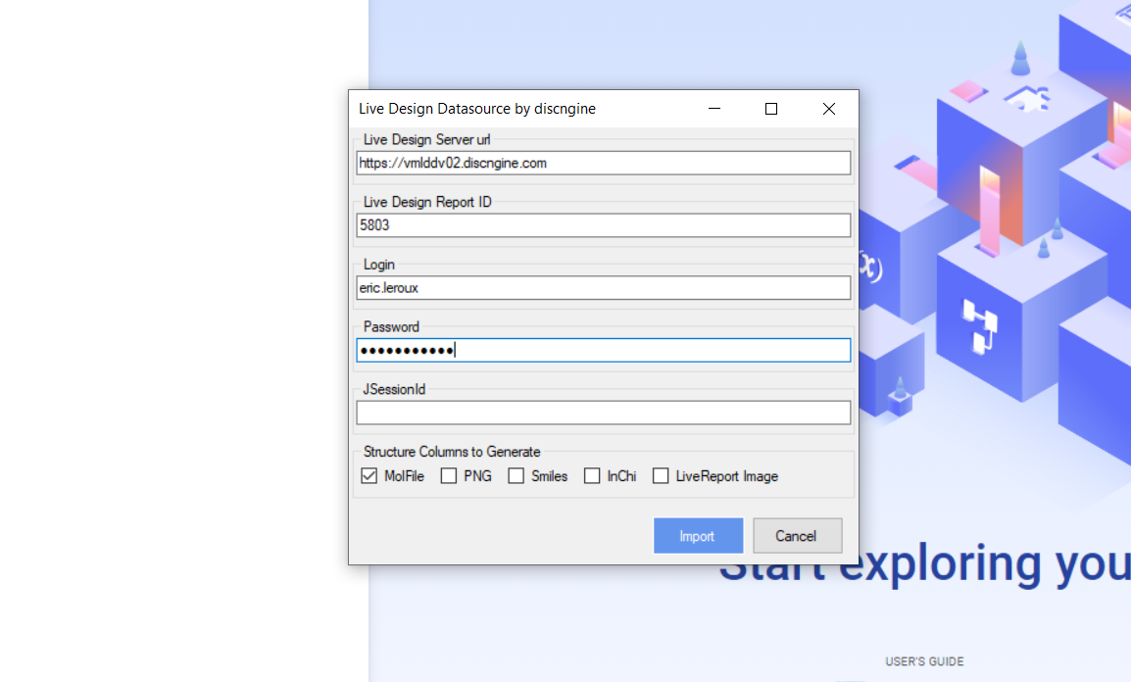The height and width of the screenshot is (682, 1131).
Task: Disable the MolFile checkbox
Action: tap(369, 475)
